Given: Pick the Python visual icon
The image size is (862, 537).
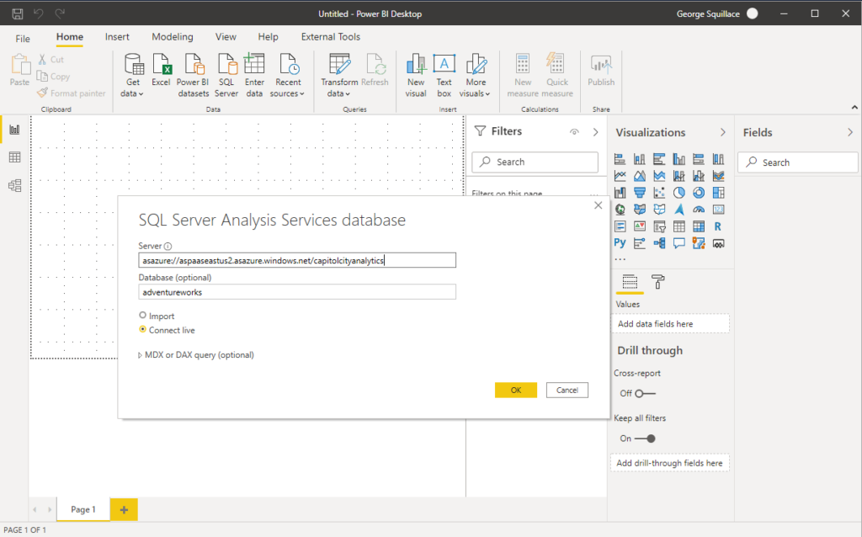Looking at the screenshot, I should (619, 242).
